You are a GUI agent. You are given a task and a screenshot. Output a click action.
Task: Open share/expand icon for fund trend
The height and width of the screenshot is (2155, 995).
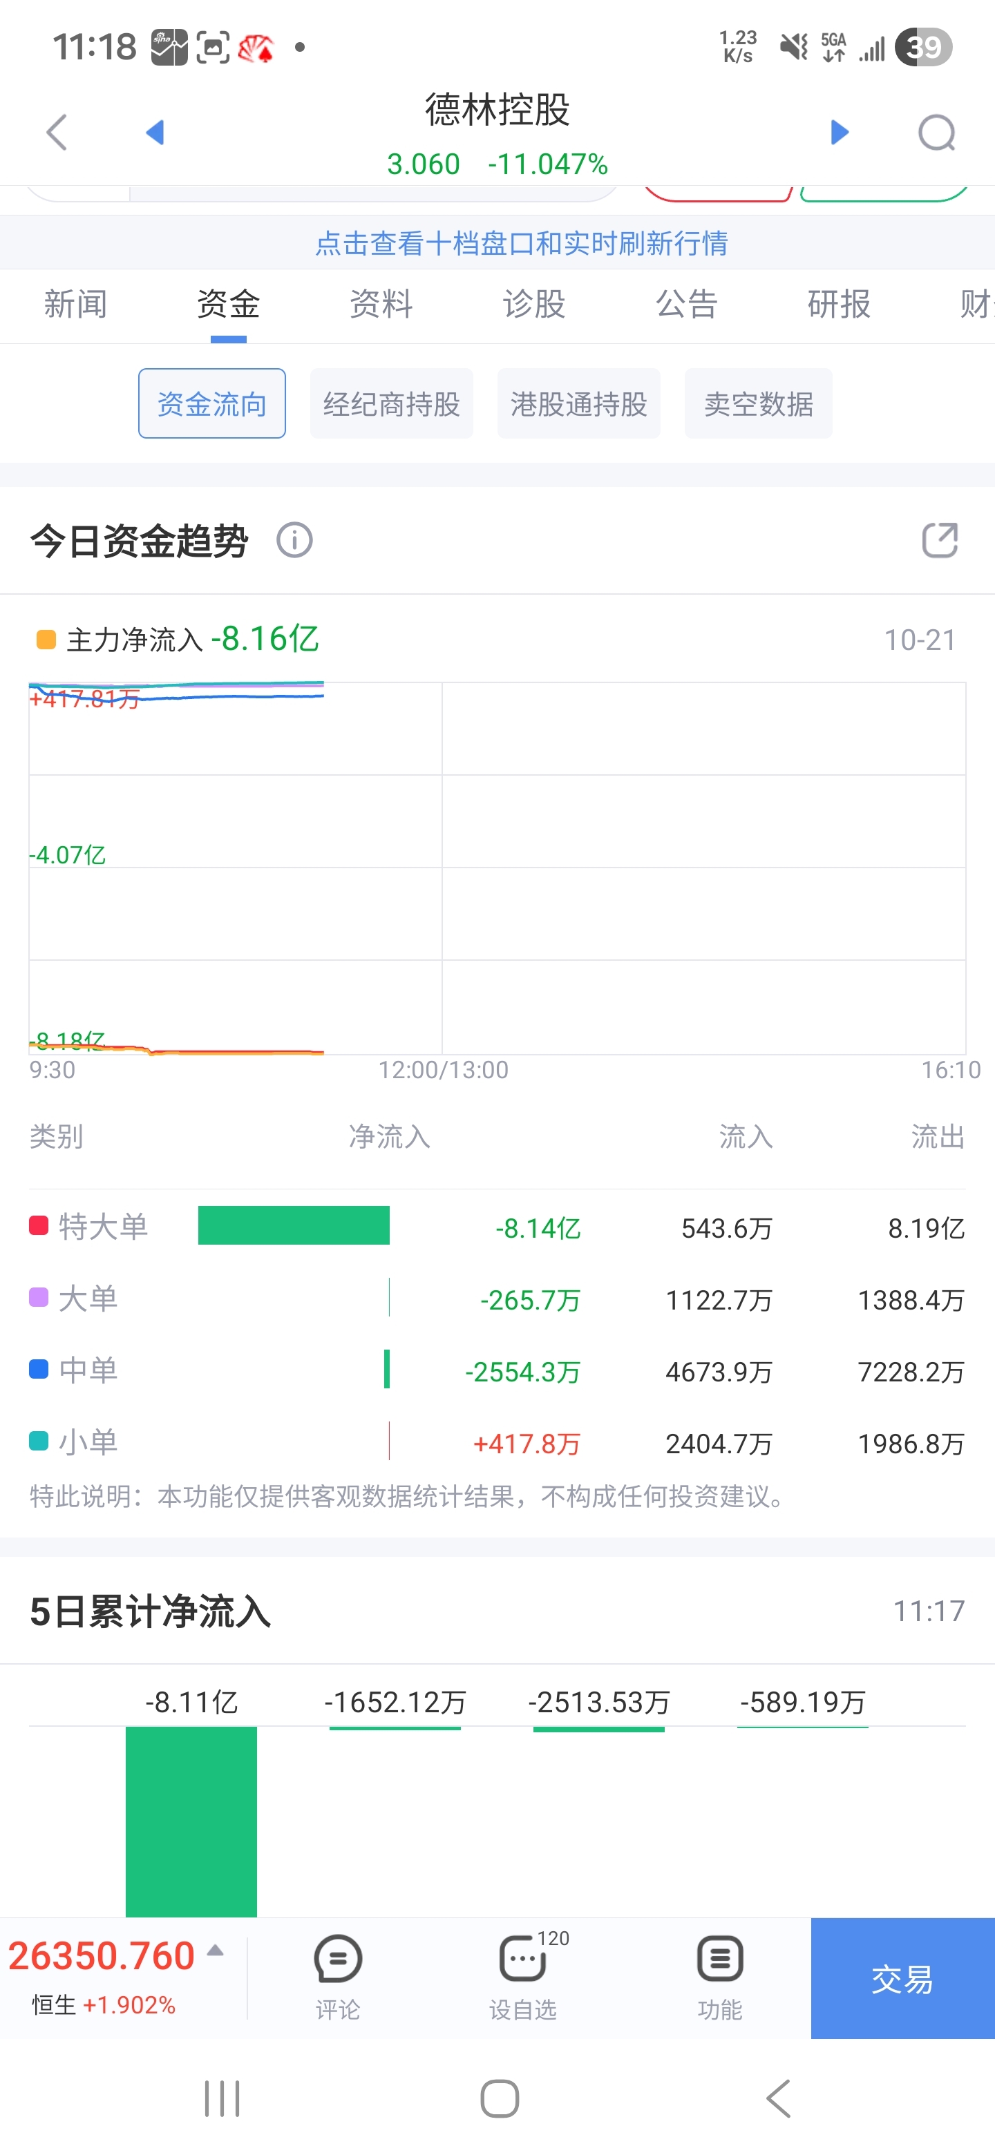pos(939,540)
